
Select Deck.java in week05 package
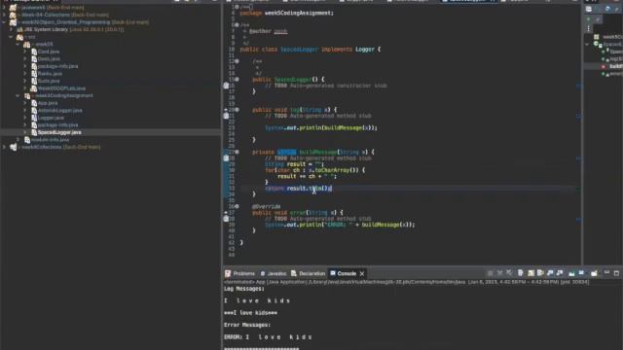click(x=49, y=58)
